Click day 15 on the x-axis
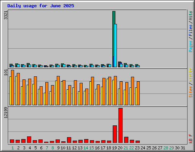This screenshot has width=195, height=152. [x=91, y=148]
